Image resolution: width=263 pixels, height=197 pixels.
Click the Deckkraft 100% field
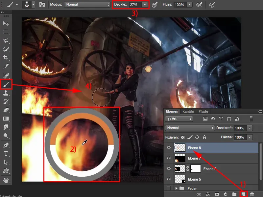click(x=240, y=128)
